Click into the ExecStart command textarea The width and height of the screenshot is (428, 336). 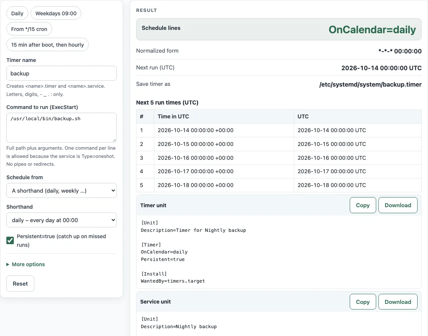pyautogui.click(x=62, y=128)
